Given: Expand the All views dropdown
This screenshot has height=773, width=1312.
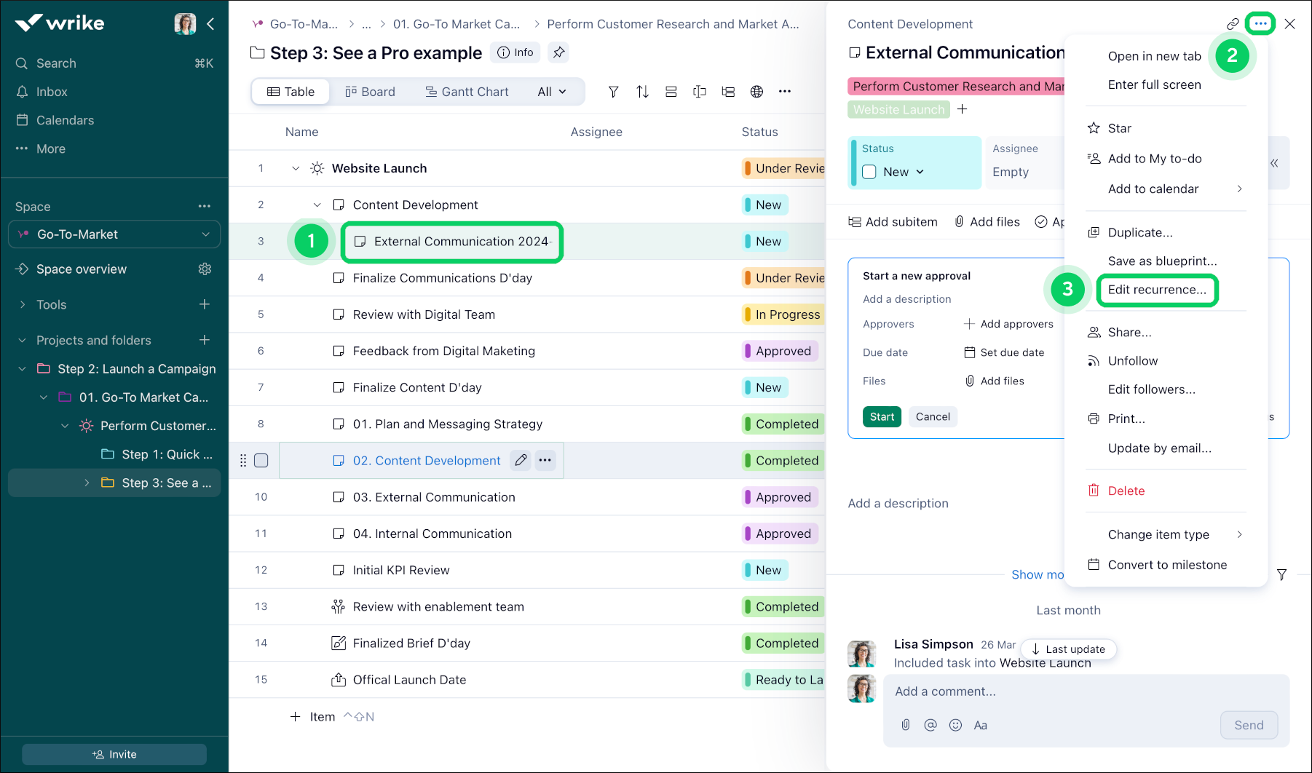Looking at the screenshot, I should tap(551, 92).
